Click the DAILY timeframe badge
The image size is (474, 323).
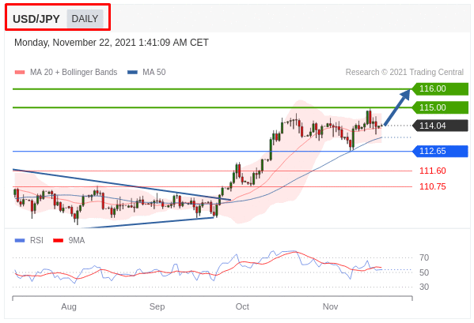pyautogui.click(x=85, y=19)
